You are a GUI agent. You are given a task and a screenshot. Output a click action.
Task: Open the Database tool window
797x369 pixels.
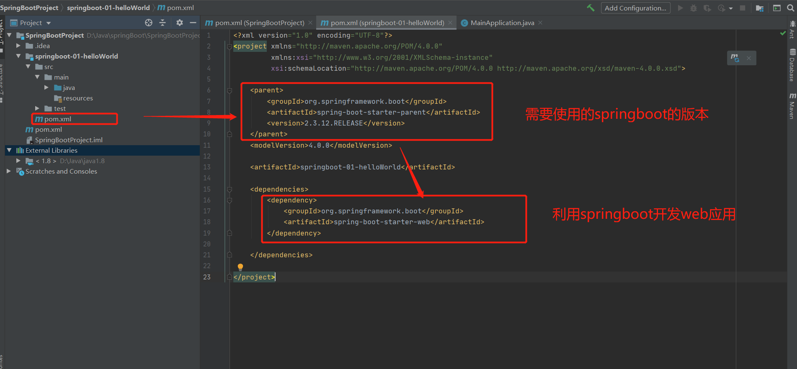click(792, 65)
